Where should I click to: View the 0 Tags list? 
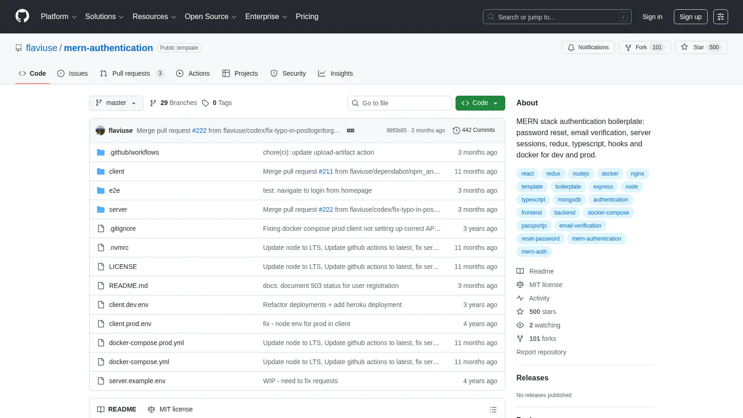pos(217,103)
